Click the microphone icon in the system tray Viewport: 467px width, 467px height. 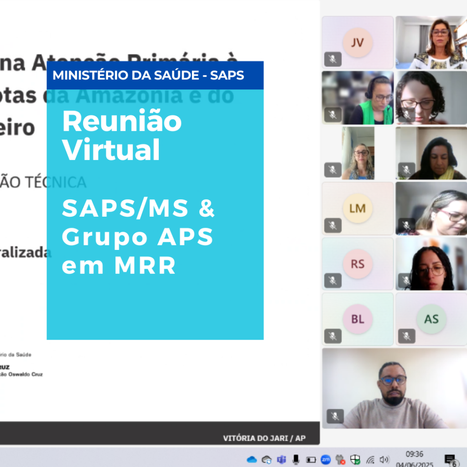coord(296,460)
